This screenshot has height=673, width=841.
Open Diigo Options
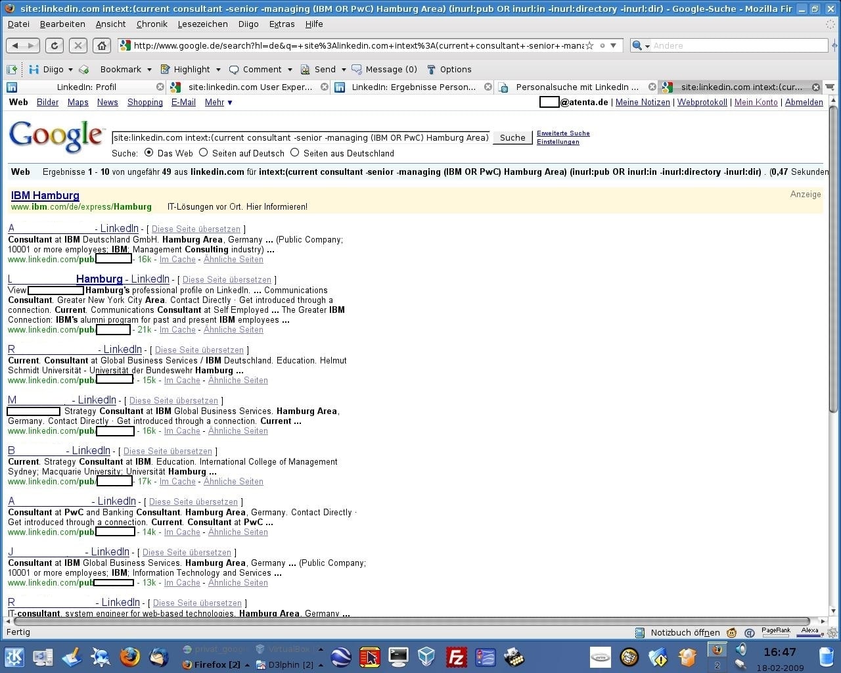coord(449,69)
